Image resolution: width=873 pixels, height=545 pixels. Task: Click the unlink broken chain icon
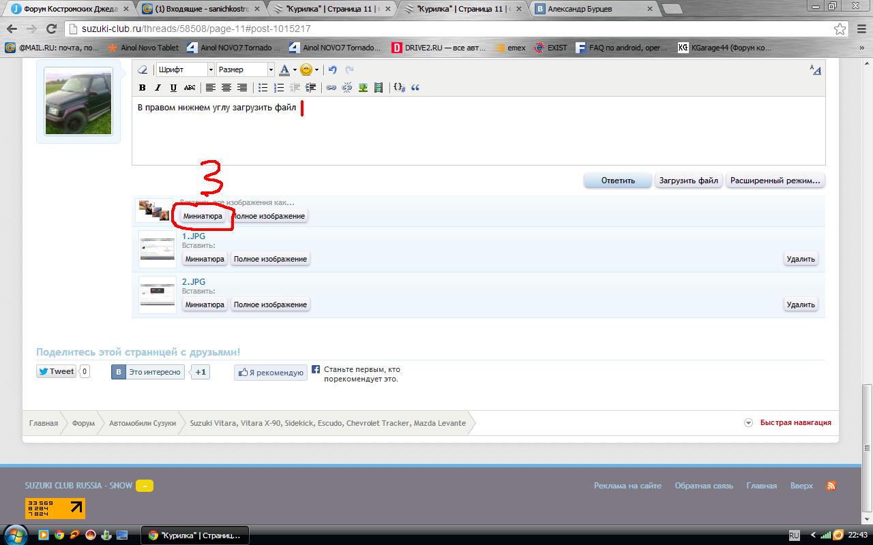click(347, 88)
